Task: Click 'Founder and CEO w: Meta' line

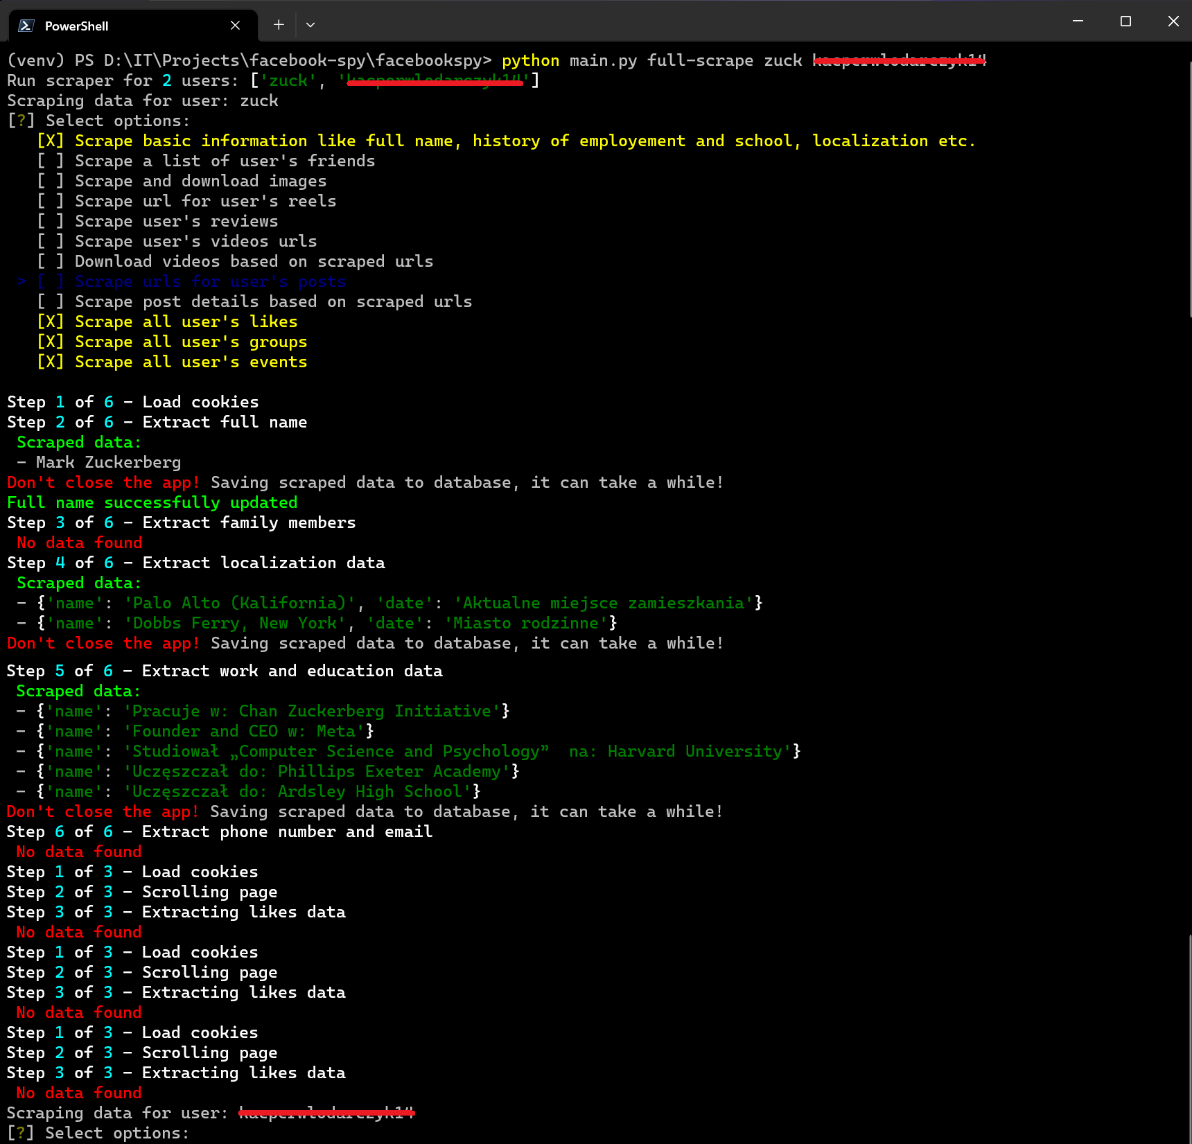Action: click(195, 731)
